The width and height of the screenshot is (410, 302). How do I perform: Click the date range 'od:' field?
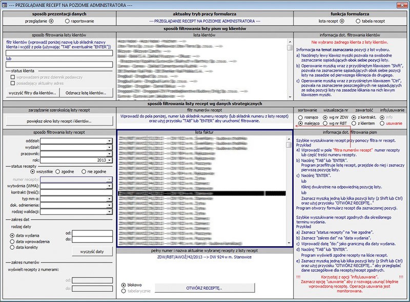point(92,233)
